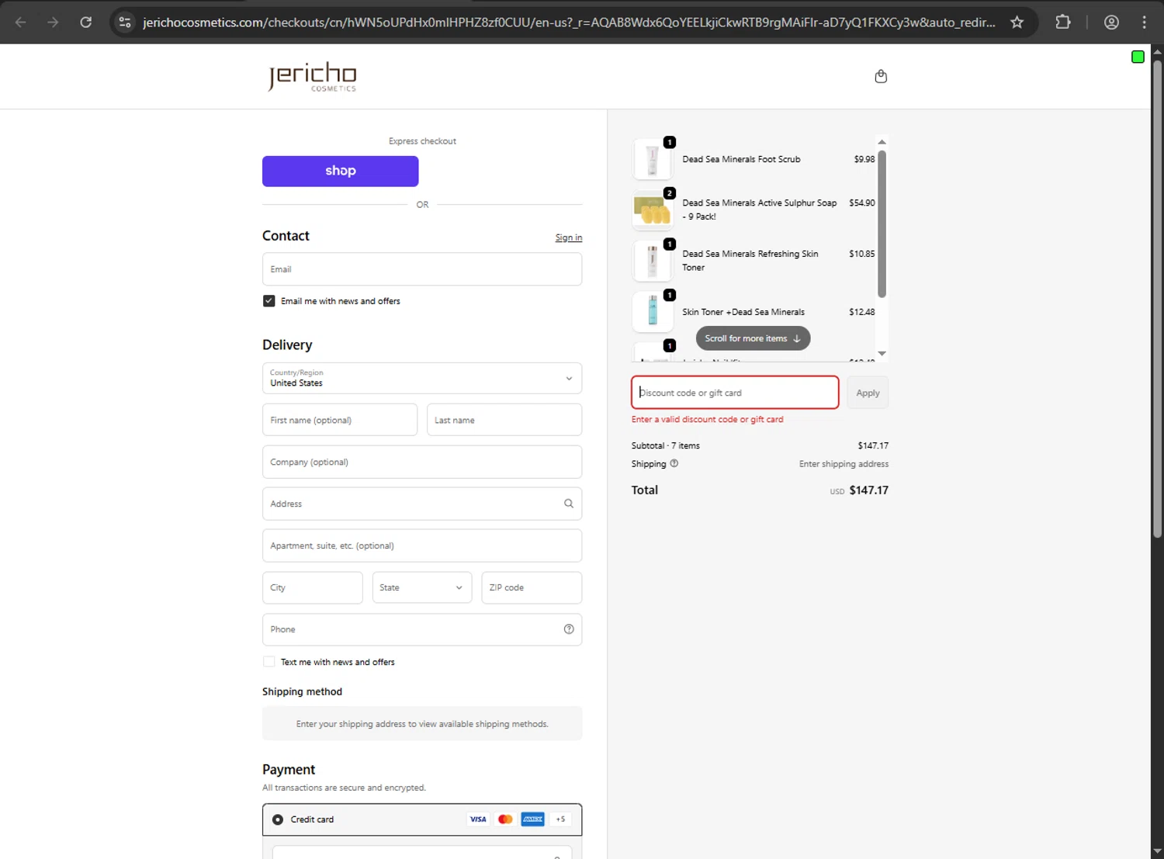Click the Skin Toner +Dead Sea thumbnail
The image size is (1164, 859).
[x=653, y=312]
